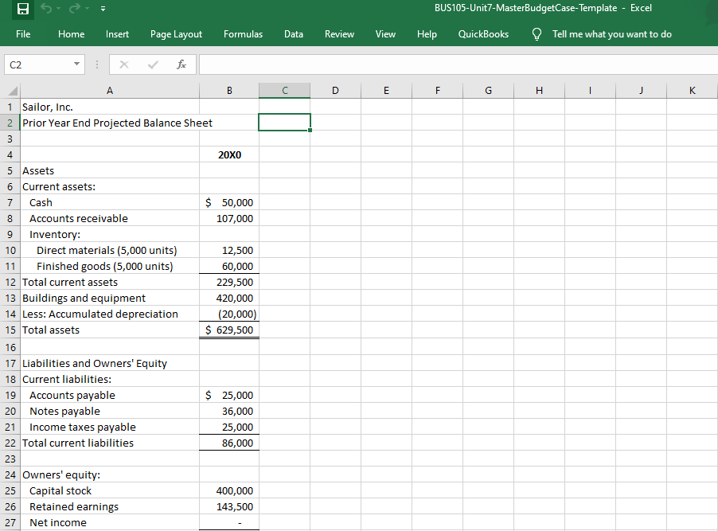Click the Insert Function fx icon
Image resolution: width=718 pixels, height=531 pixels.
coord(181,64)
